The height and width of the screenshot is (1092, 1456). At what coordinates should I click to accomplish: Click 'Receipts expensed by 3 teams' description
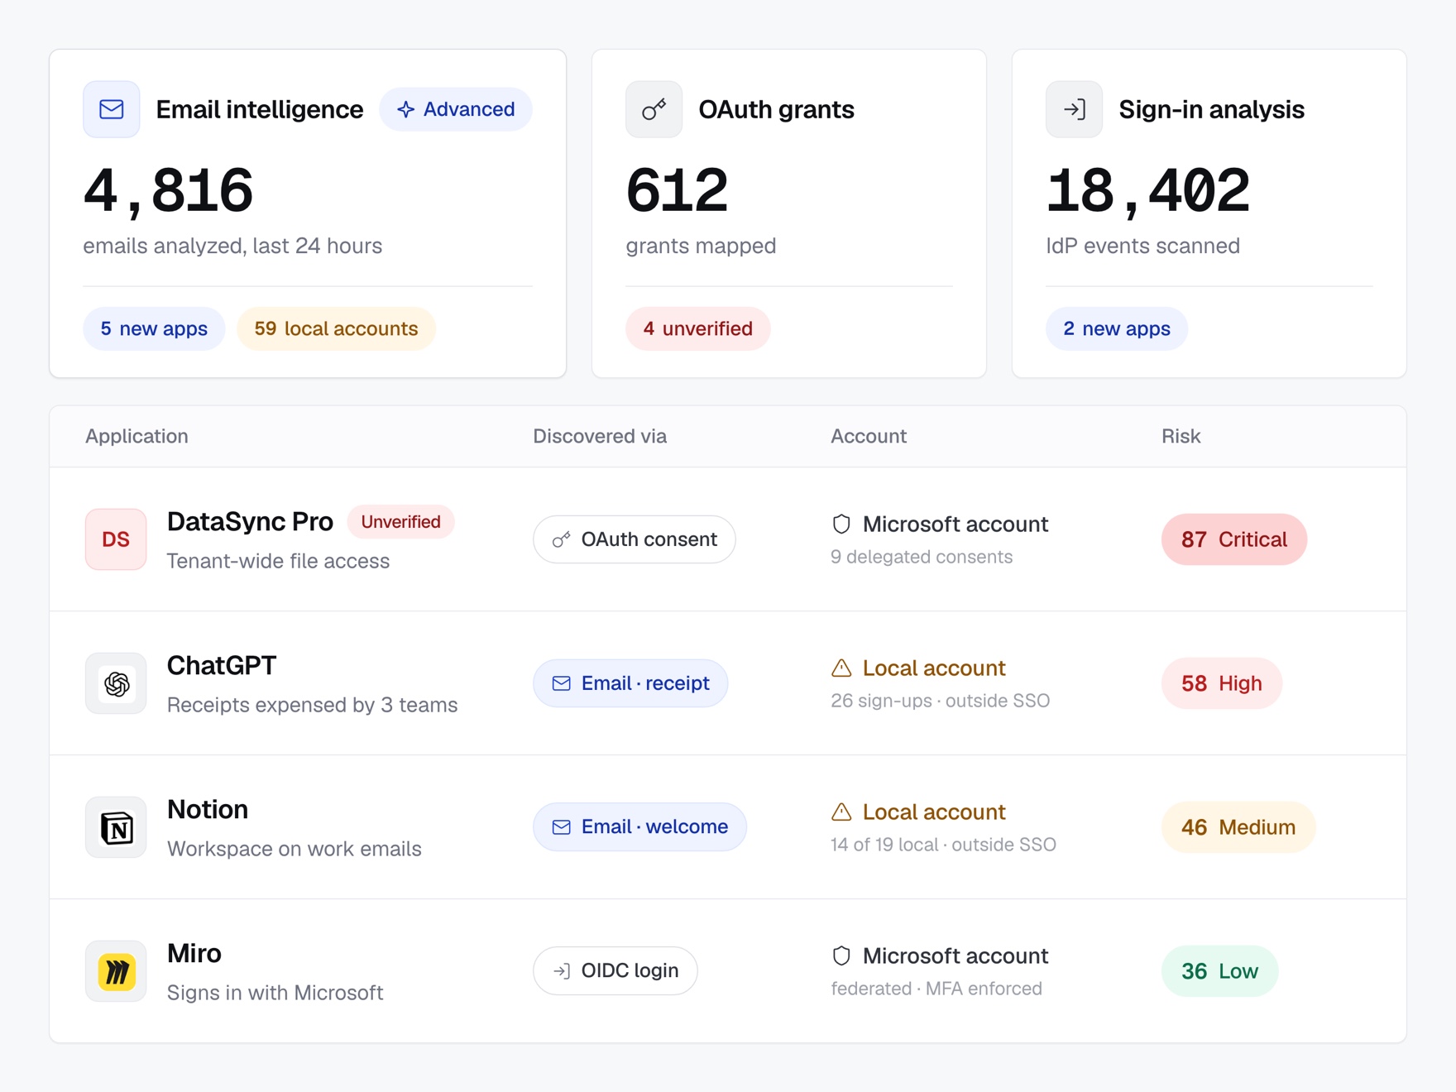click(313, 705)
